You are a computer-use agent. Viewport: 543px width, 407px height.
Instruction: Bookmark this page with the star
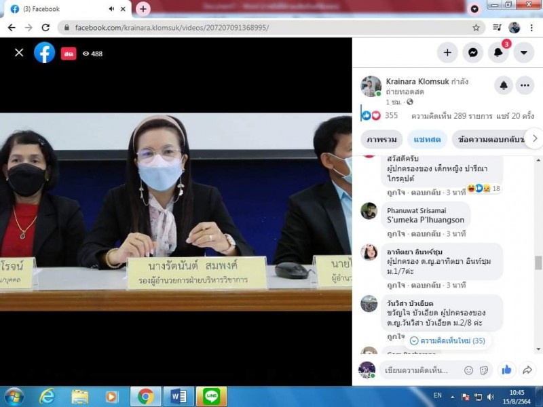pos(476,28)
